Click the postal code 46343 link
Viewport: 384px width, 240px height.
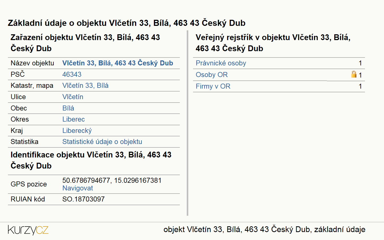72,74
